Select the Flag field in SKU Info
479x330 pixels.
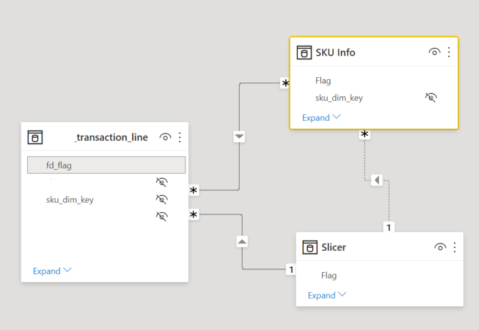coord(323,81)
